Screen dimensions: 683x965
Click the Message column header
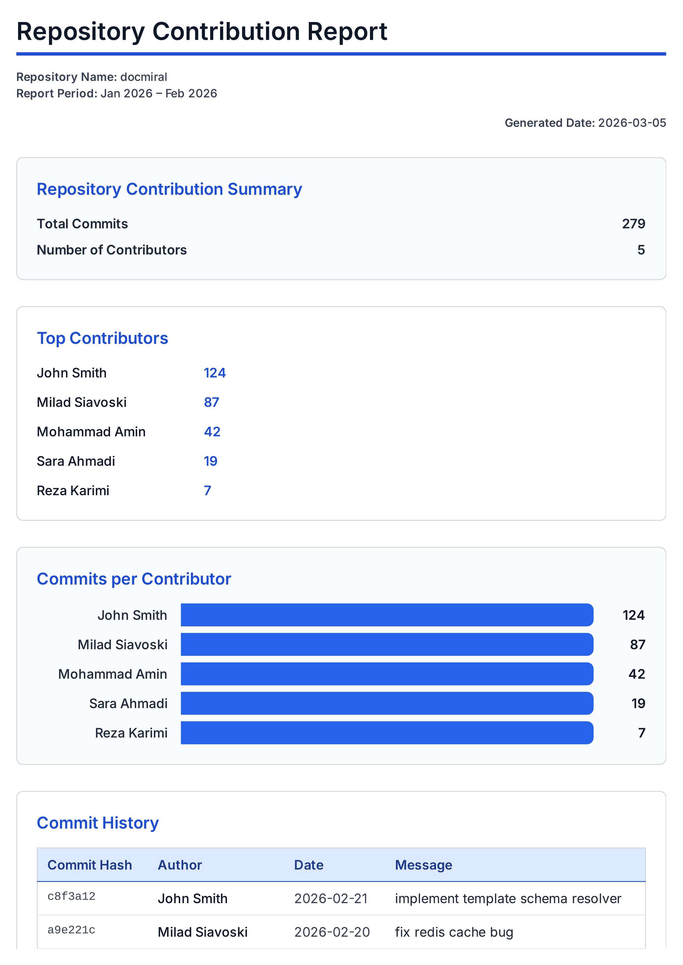coord(423,865)
